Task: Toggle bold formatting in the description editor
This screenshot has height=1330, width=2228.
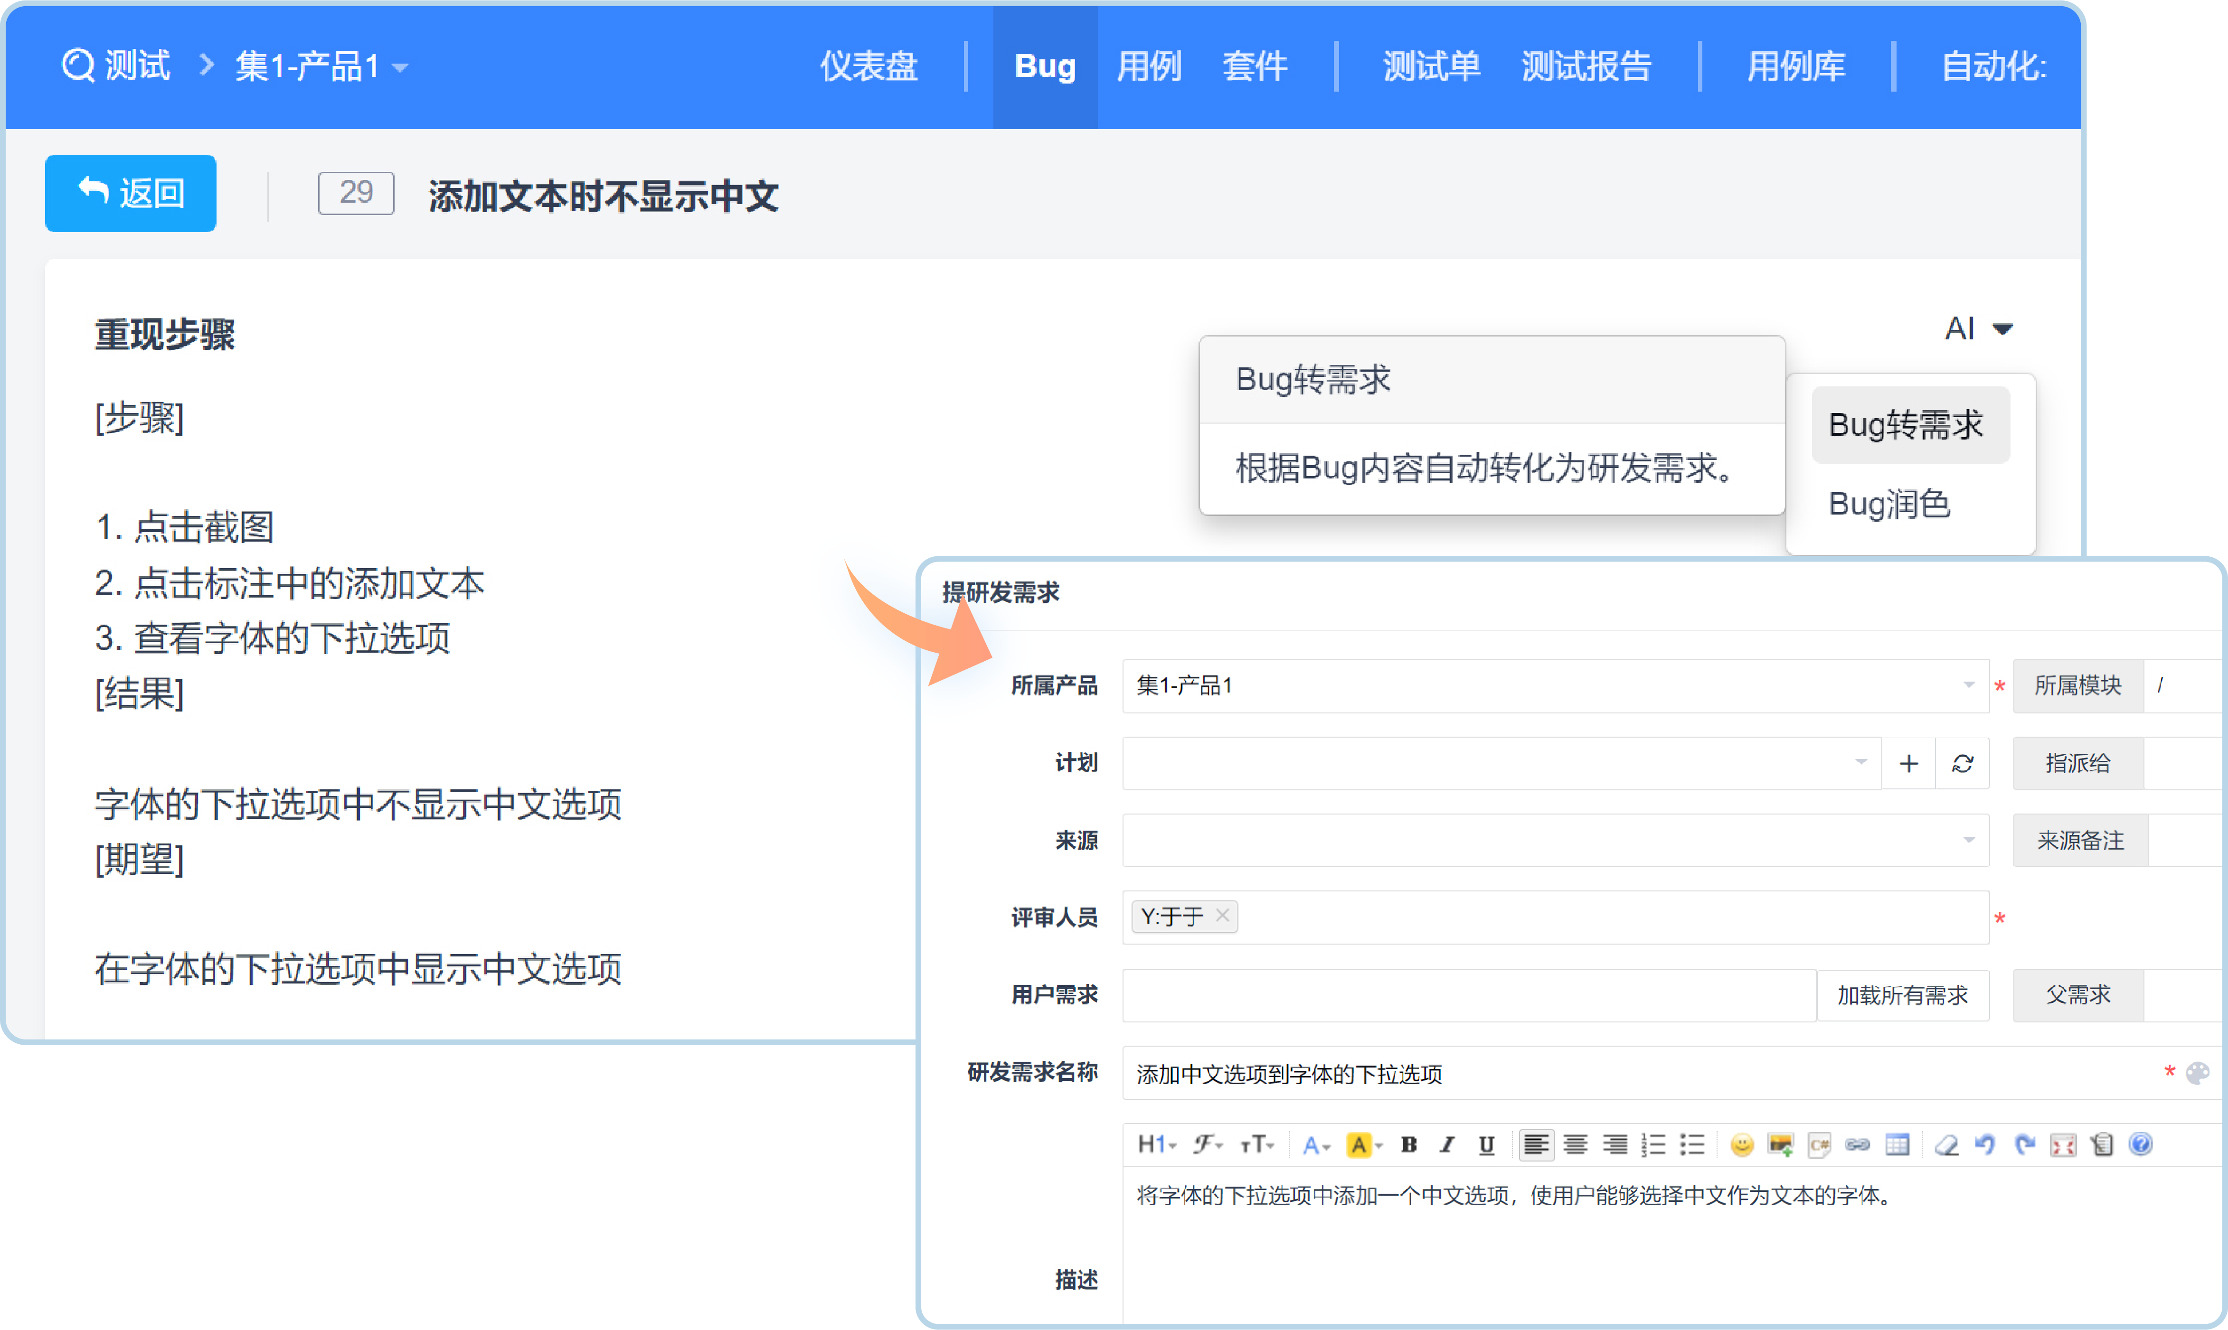Action: pyautogui.click(x=1408, y=1144)
